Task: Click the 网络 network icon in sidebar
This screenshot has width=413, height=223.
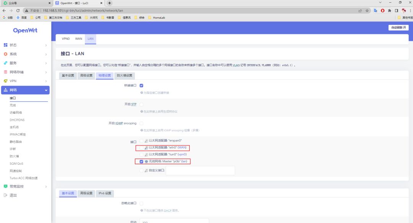Action: 5,90
